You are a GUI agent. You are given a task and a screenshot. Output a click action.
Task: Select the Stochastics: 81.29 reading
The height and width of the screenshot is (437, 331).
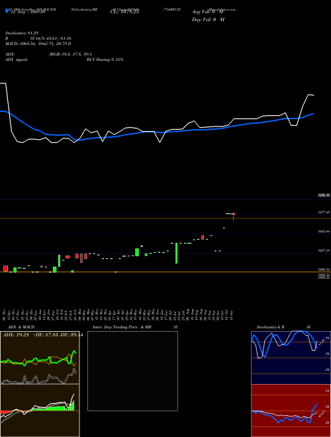point(22,33)
